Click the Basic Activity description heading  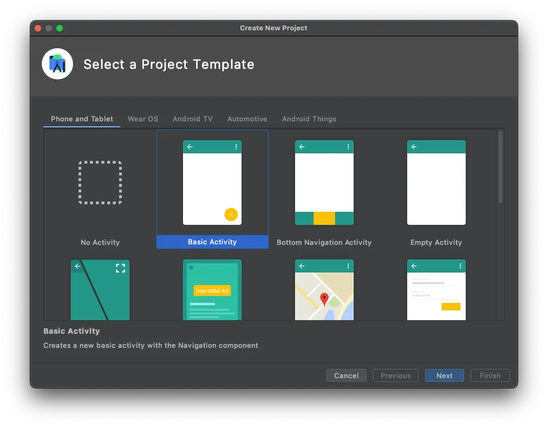[71, 331]
